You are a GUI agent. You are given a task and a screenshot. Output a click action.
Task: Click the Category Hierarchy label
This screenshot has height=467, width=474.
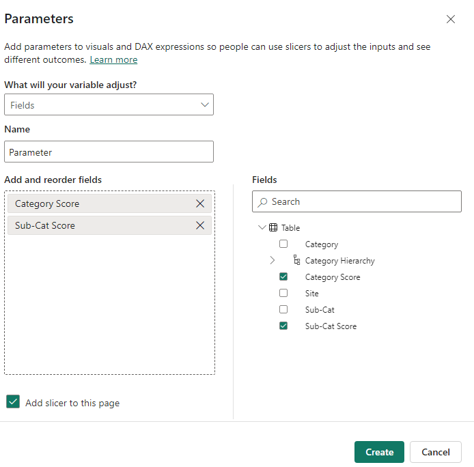click(x=339, y=261)
